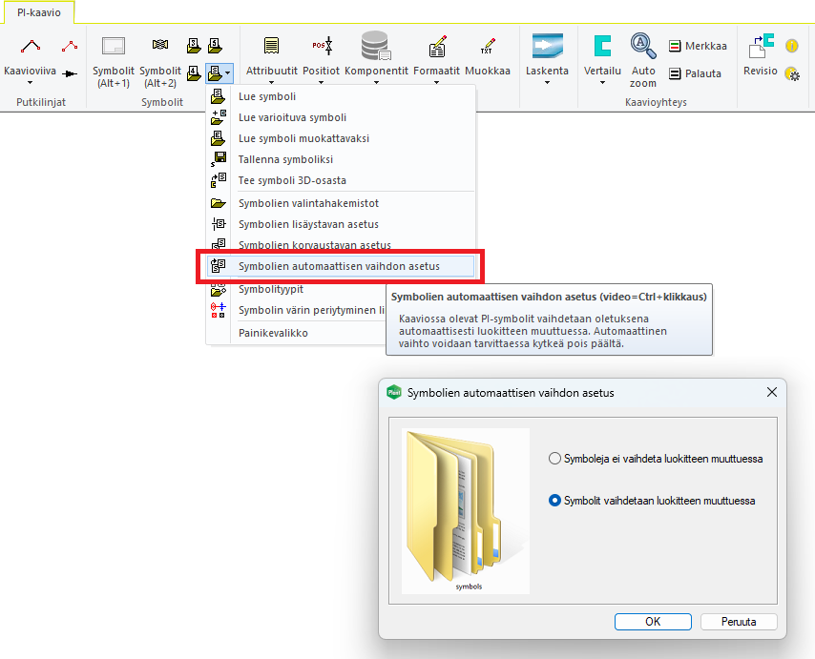Image resolution: width=815 pixels, height=659 pixels.
Task: Switch to the PI-kaavio tab
Action: [39, 12]
